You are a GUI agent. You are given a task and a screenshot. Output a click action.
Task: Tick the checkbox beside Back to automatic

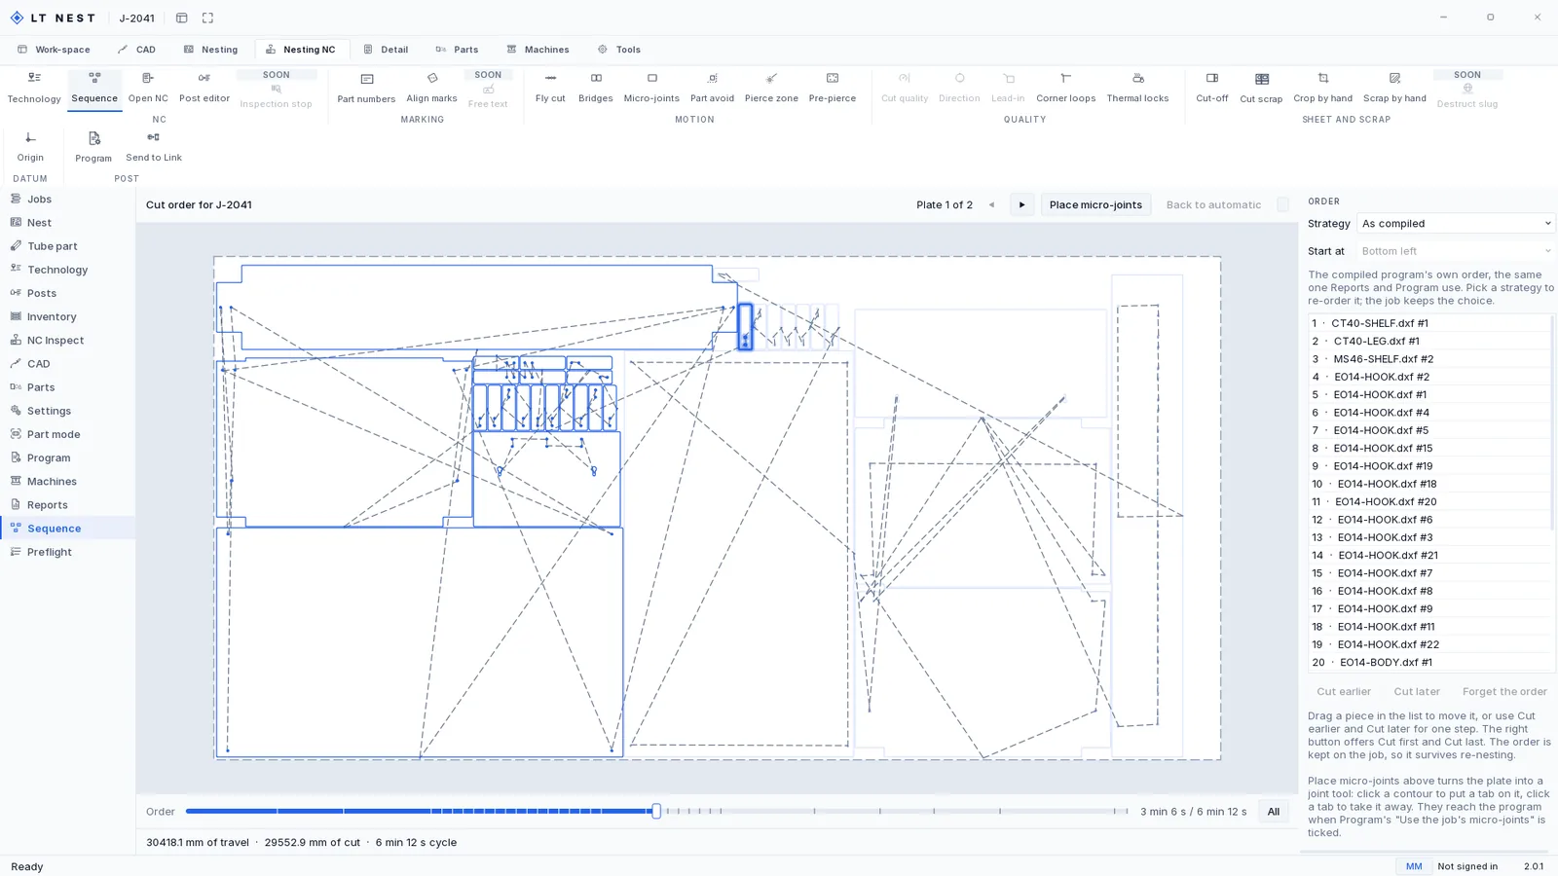tap(1282, 204)
